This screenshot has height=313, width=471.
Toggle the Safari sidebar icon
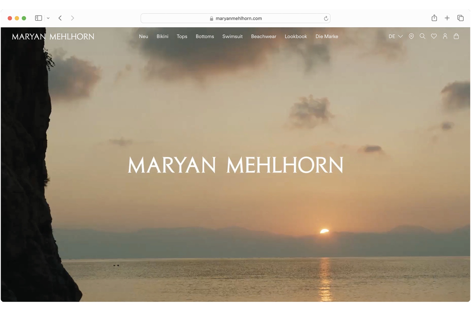pyautogui.click(x=38, y=18)
